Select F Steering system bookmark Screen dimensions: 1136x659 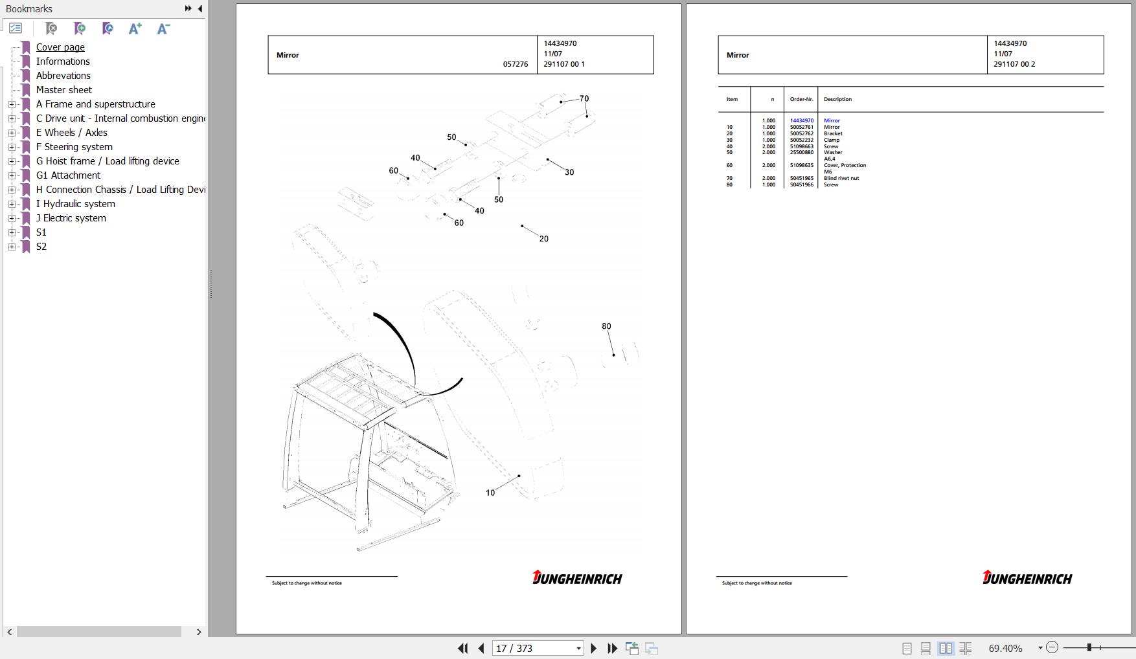(74, 147)
